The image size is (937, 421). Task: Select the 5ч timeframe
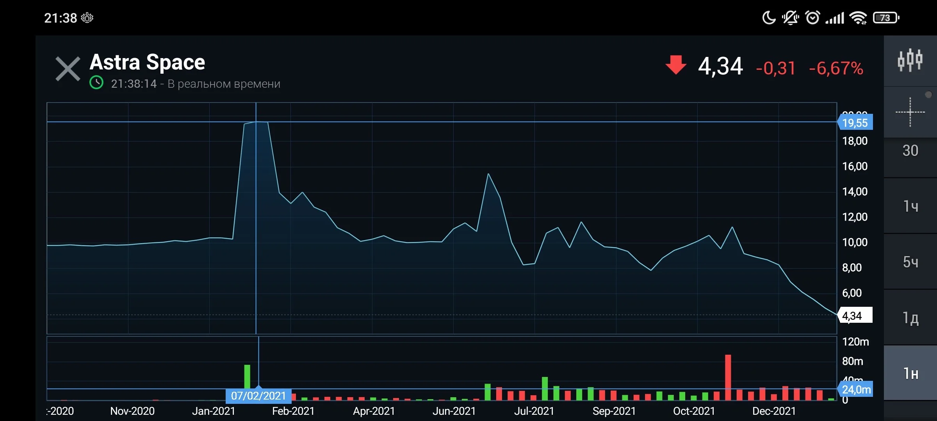[x=910, y=262]
